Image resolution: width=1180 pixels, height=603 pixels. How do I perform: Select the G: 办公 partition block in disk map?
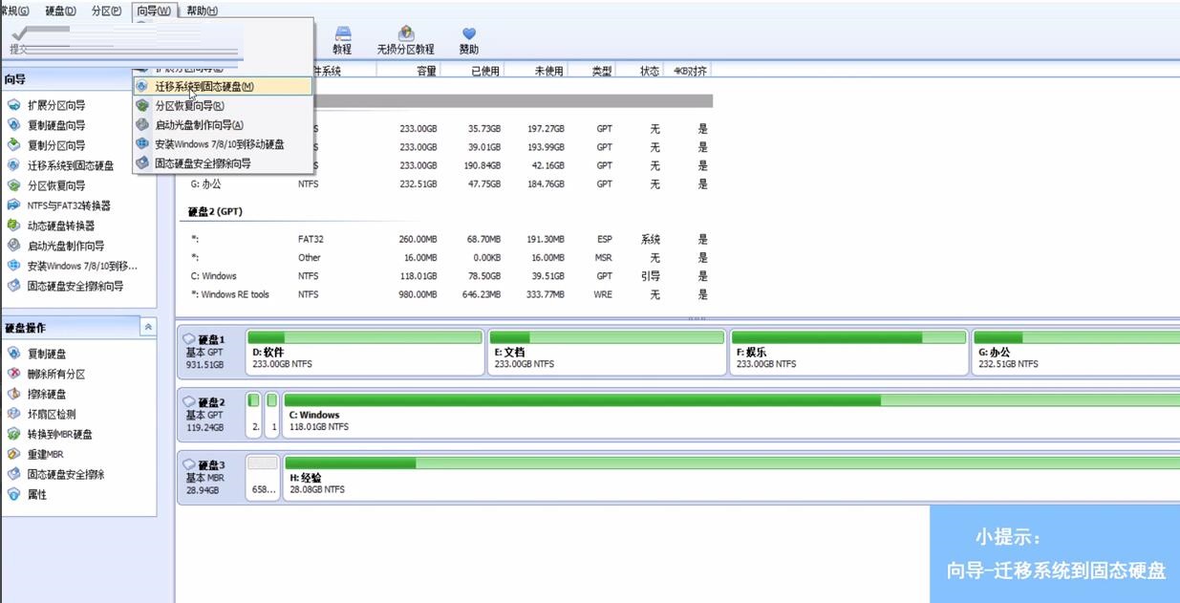(1076, 352)
